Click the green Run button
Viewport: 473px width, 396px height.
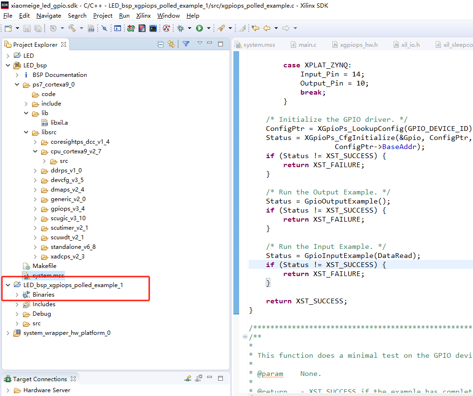tap(199, 28)
